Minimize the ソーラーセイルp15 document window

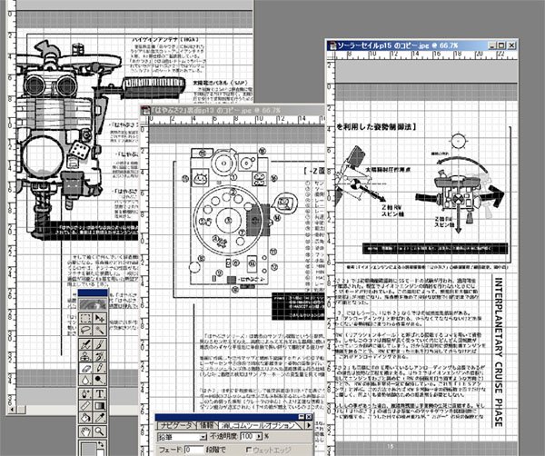(491, 45)
